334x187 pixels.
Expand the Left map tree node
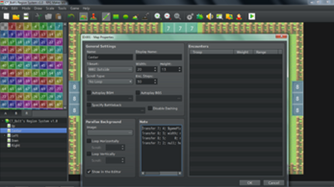[x=4, y=135]
